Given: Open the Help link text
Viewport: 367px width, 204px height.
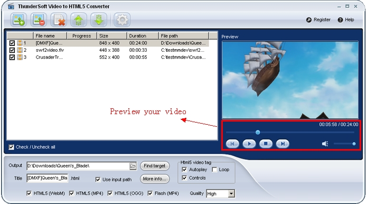Looking at the screenshot, I should (x=350, y=20).
